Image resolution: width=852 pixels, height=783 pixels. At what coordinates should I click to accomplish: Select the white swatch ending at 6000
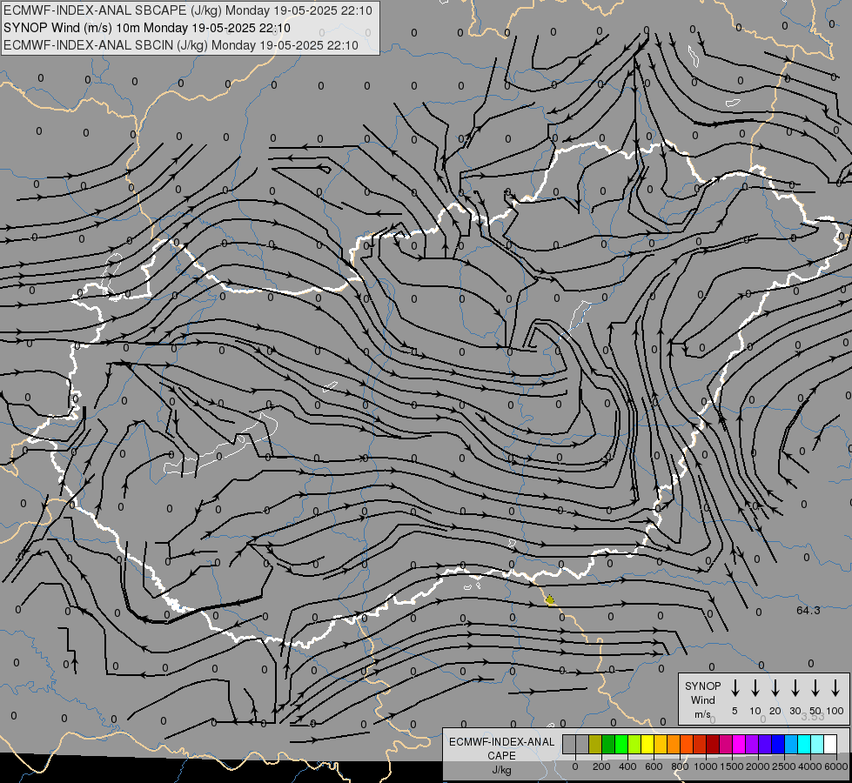(829, 744)
